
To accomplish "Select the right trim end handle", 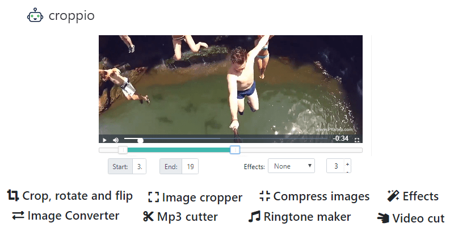I will [x=235, y=150].
